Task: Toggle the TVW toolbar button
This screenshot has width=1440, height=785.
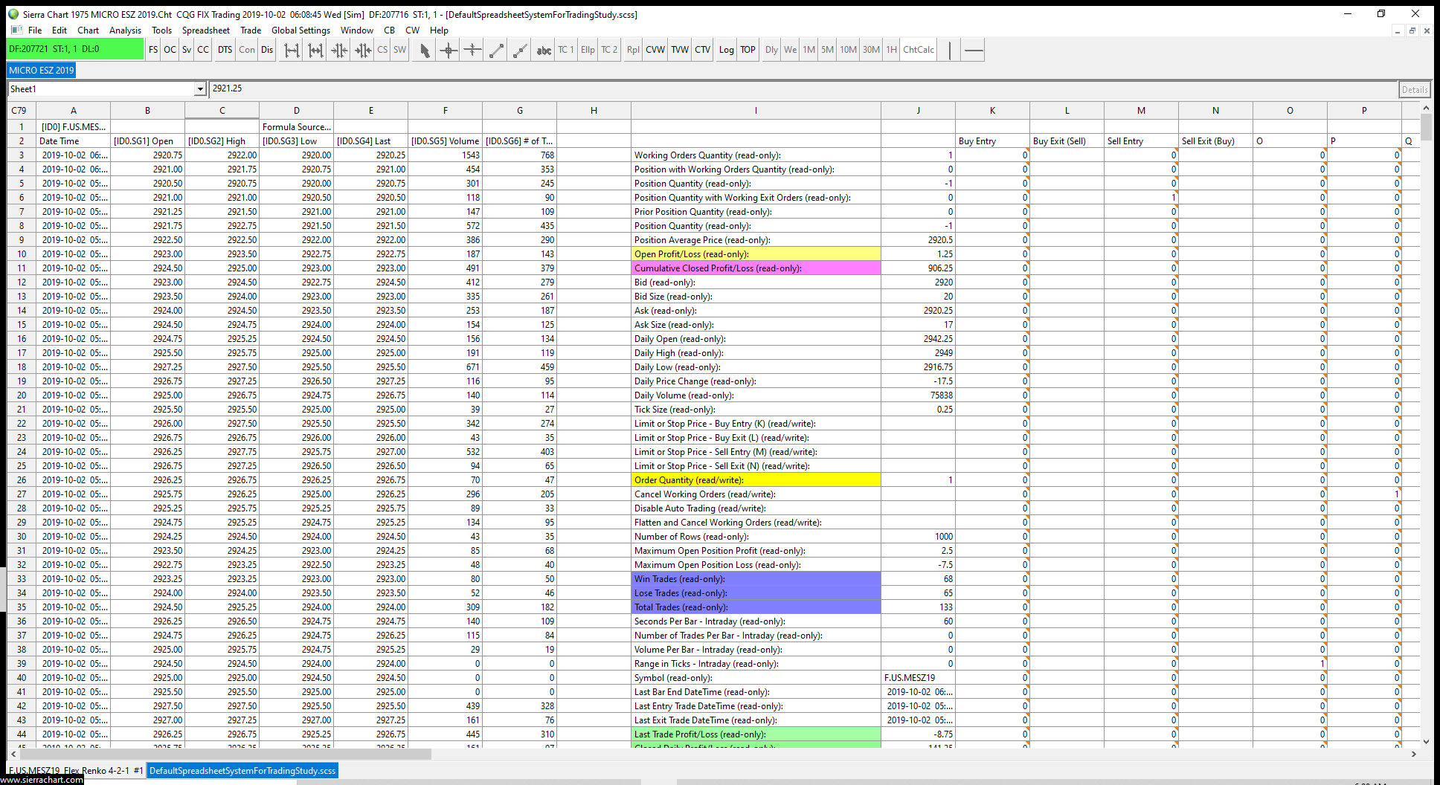Action: (x=680, y=50)
